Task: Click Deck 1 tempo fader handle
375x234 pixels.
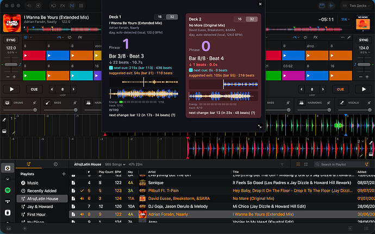Action: [x=11, y=65]
